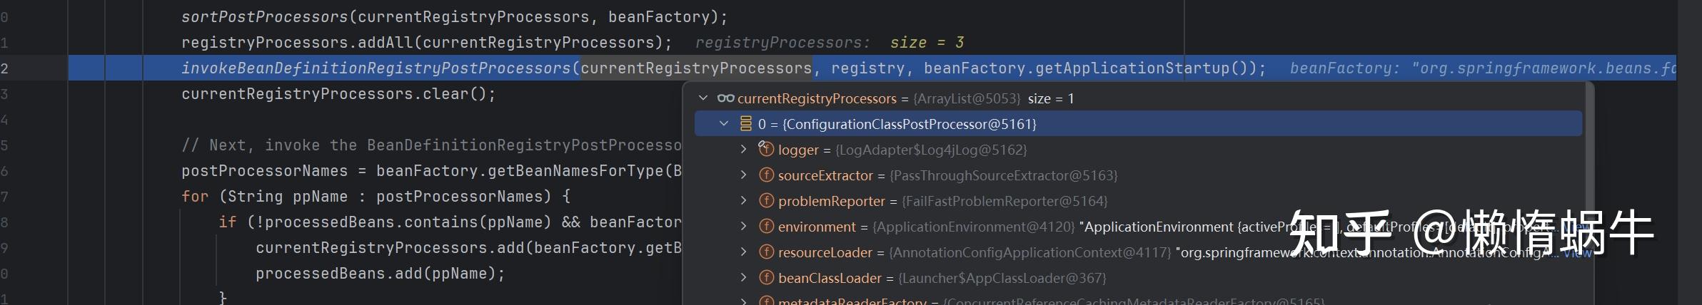Expand the logger field arrow
The image size is (1702, 305).
743,150
